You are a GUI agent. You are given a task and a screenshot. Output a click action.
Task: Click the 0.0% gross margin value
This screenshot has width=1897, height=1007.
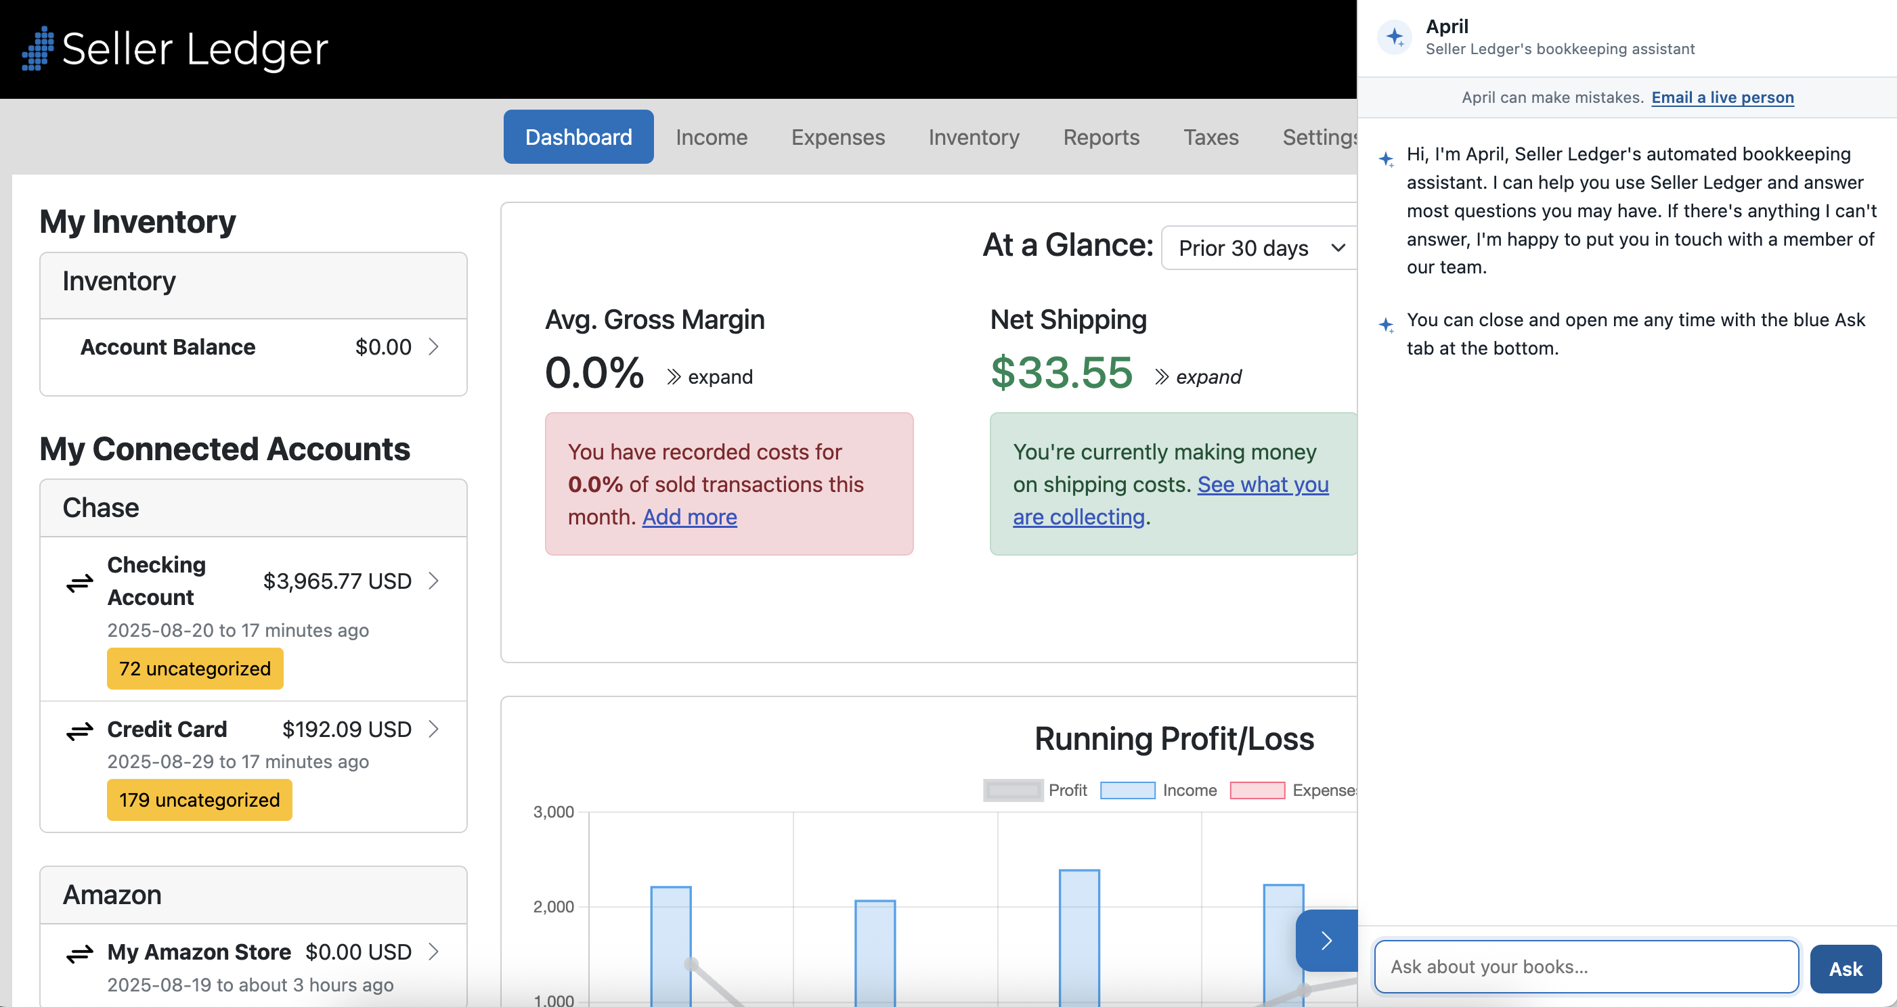594,372
